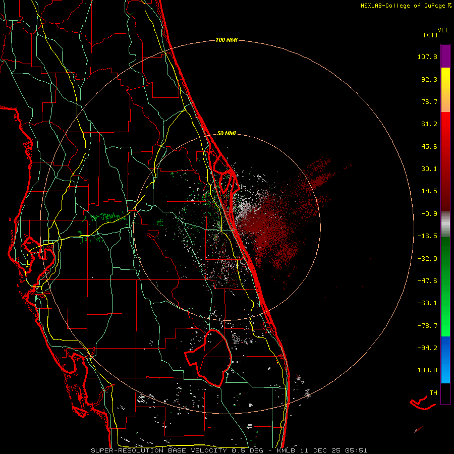Click the KMLB station ID in the caption

286,450
